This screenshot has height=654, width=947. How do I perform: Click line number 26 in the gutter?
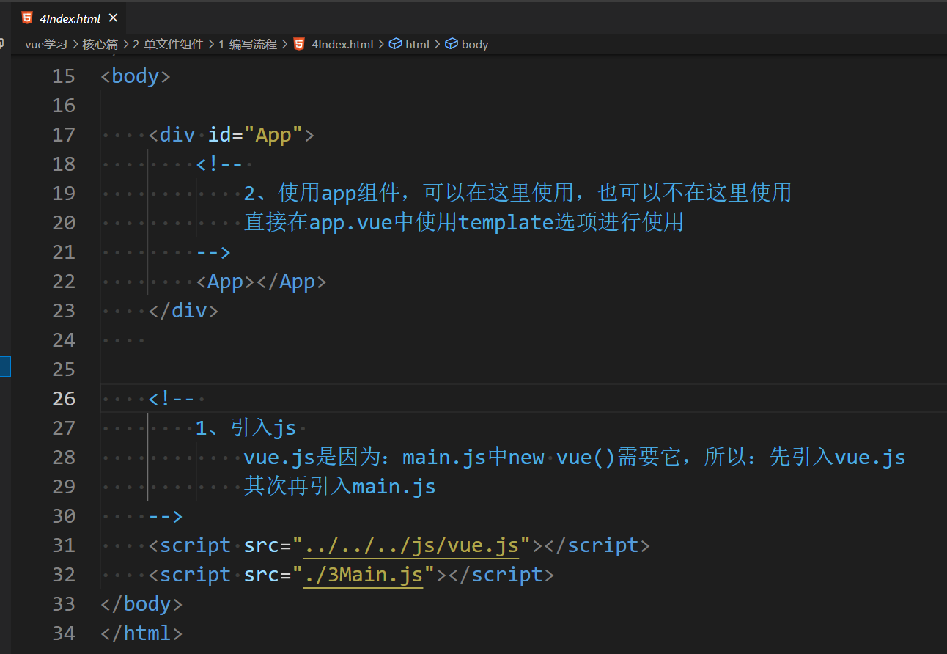64,399
